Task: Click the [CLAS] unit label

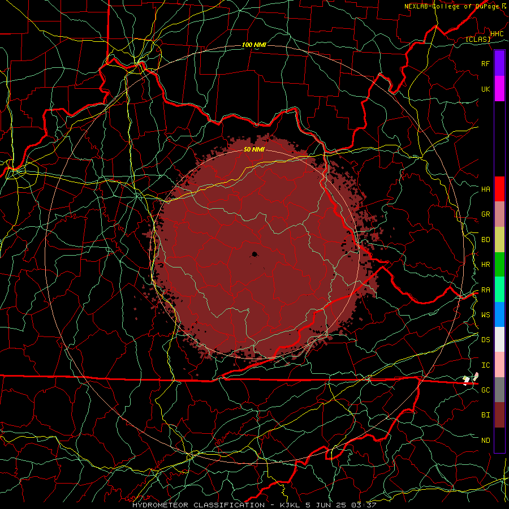Action: 478,39
